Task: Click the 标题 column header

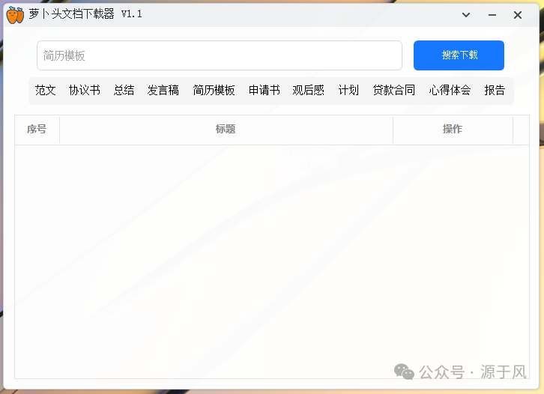Action: click(226, 130)
